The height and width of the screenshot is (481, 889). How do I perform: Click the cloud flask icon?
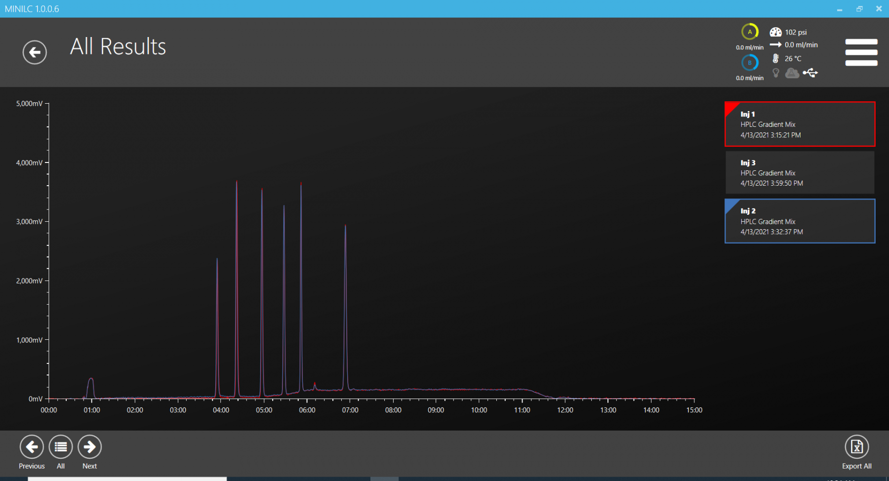coord(792,73)
